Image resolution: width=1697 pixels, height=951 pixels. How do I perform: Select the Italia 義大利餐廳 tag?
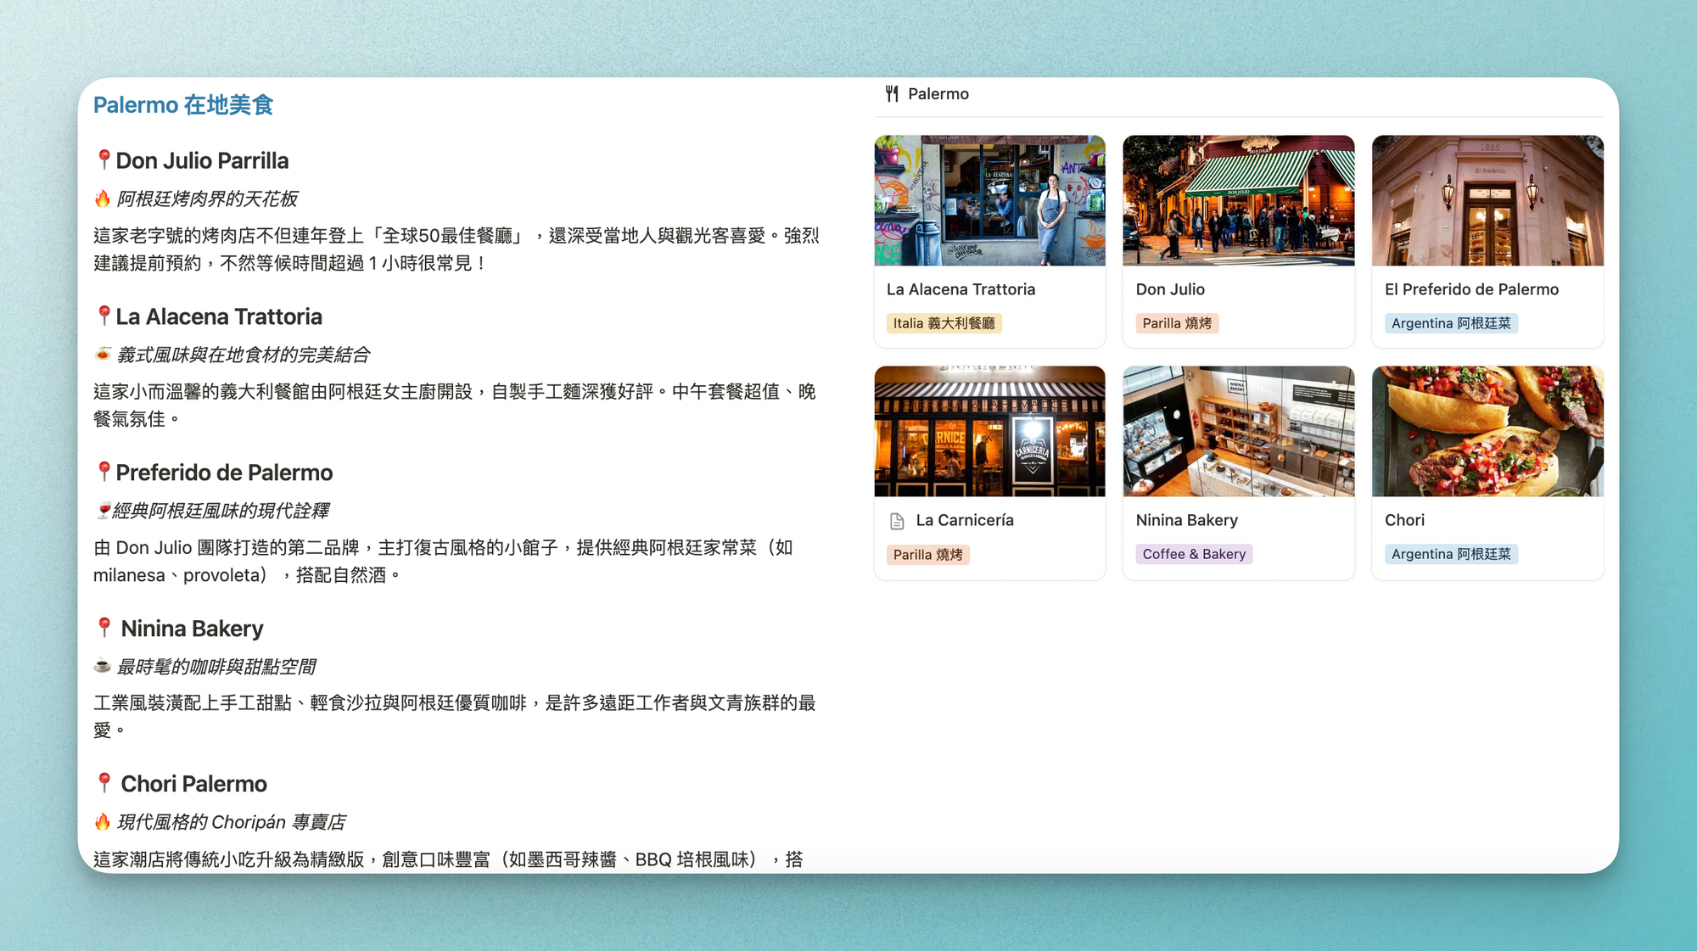944,323
